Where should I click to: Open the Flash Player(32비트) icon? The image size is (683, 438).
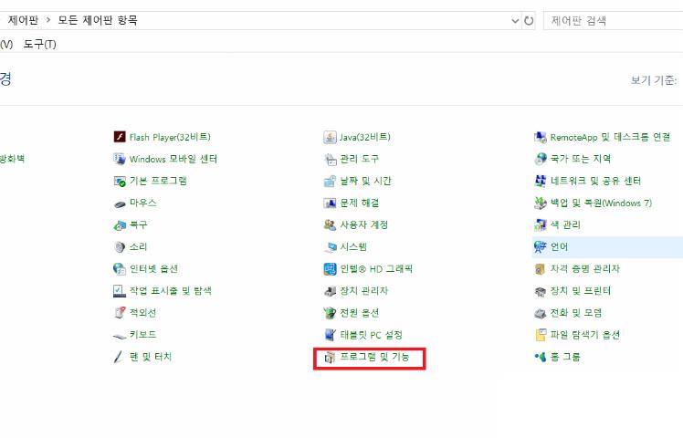(120, 137)
